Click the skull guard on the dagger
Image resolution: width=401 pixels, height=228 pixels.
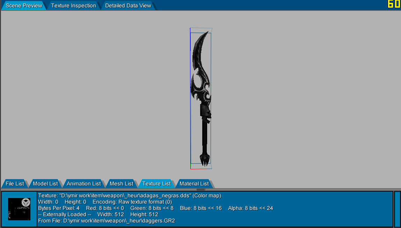tap(206, 113)
